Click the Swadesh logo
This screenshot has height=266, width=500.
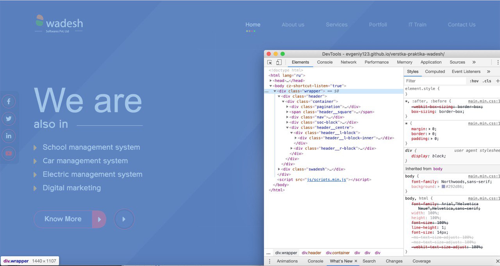click(x=59, y=24)
